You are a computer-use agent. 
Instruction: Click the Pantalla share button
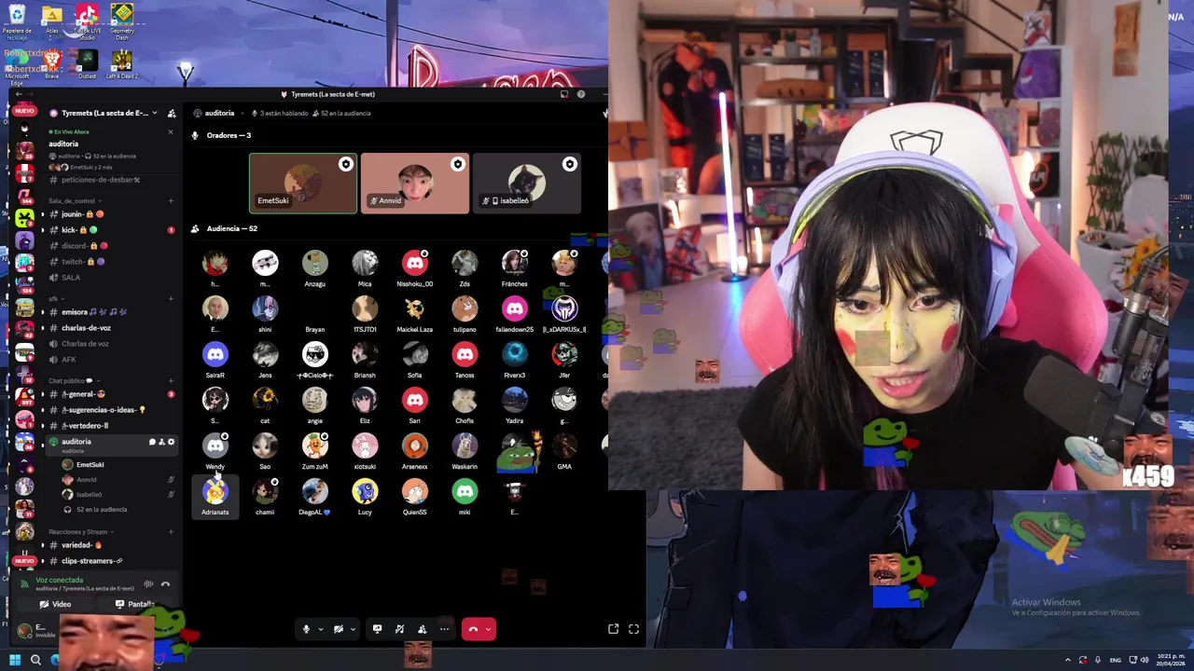(134, 604)
